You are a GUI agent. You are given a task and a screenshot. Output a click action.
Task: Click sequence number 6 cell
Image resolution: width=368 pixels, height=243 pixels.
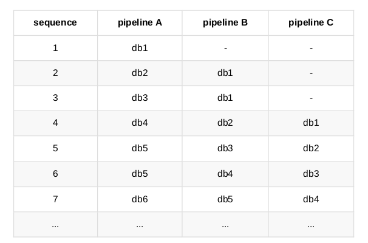pyautogui.click(x=55, y=174)
